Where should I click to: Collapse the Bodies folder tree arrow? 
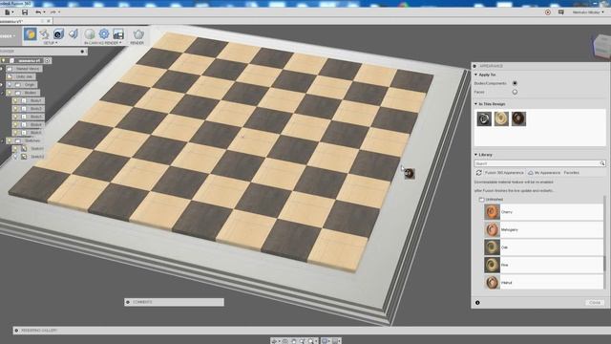click(3, 93)
